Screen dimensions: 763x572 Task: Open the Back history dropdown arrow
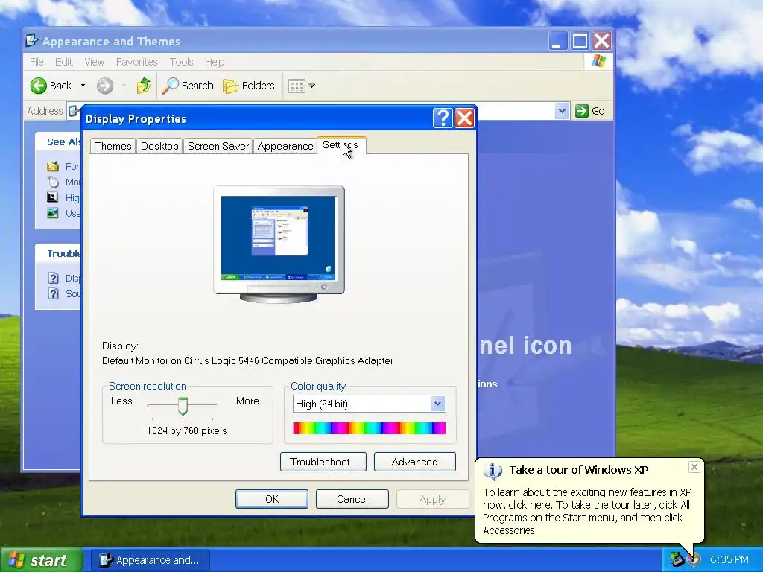[83, 86]
